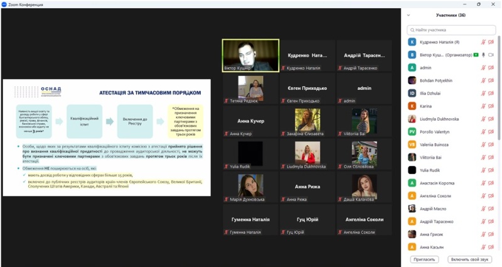Click the ID avatar of Illia Dzhulai
Image resolution: width=502 pixels, height=267 pixels.
click(x=412, y=93)
